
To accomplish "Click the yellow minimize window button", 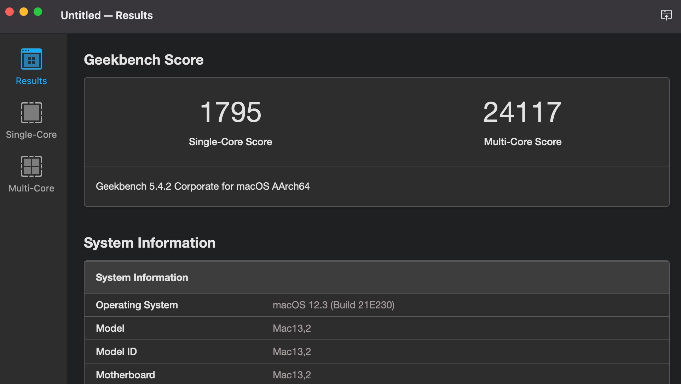I will (x=24, y=12).
